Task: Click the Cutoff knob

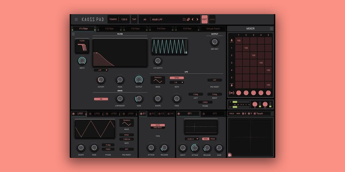Action: [101, 80]
